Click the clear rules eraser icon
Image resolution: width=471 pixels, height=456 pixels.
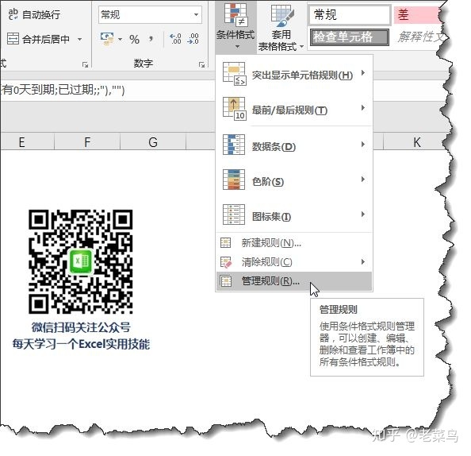coord(226,262)
